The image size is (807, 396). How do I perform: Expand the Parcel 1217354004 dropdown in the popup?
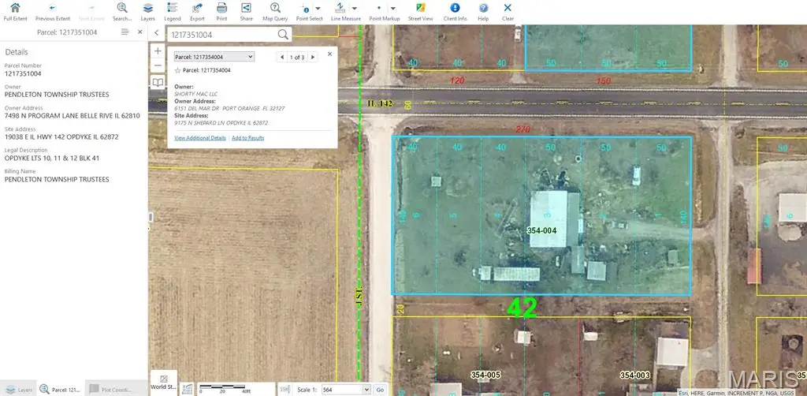coord(251,57)
